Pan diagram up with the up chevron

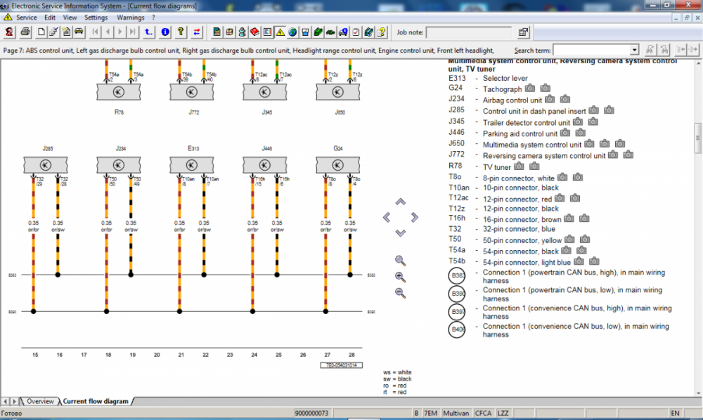[x=400, y=202]
